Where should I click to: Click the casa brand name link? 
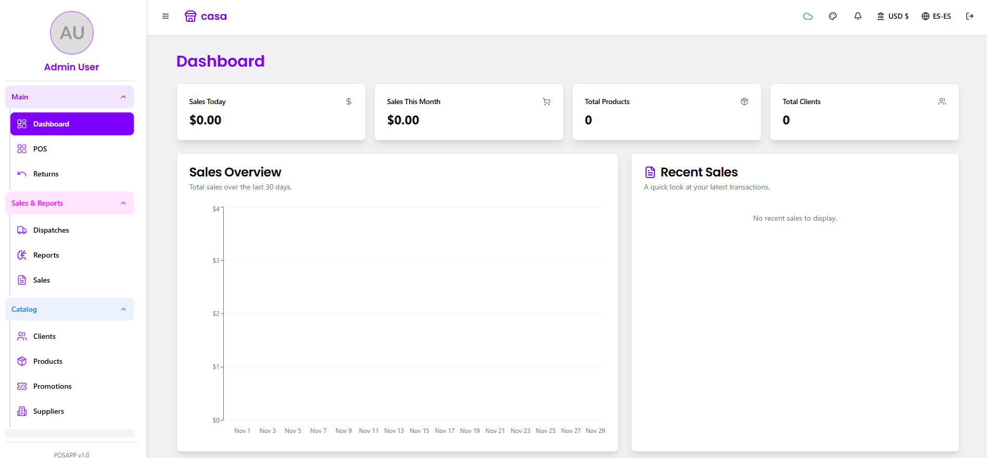214,16
